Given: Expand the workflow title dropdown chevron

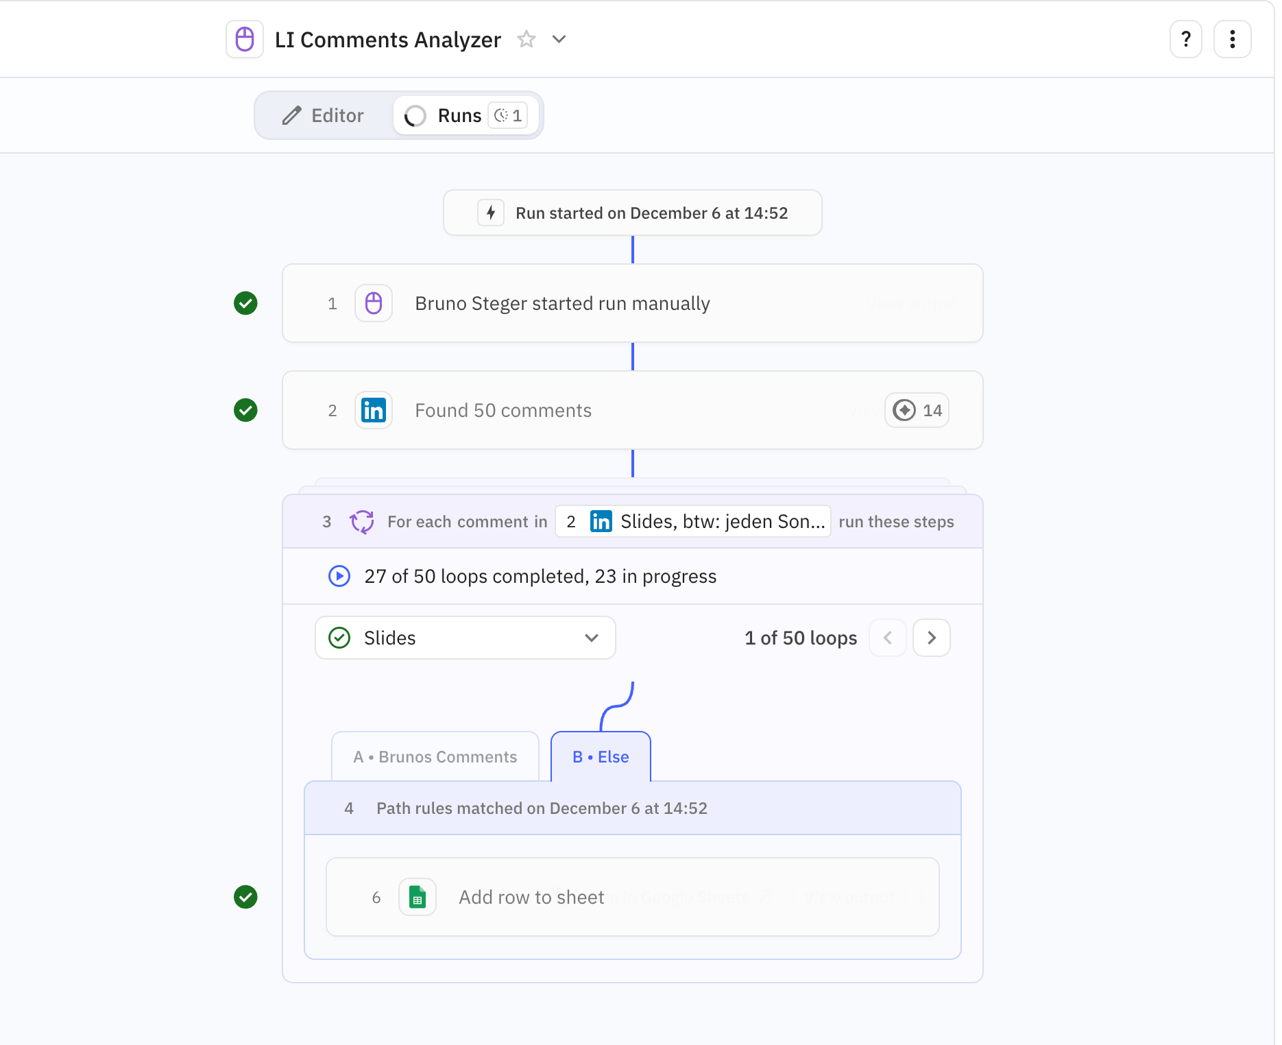Looking at the screenshot, I should point(559,39).
